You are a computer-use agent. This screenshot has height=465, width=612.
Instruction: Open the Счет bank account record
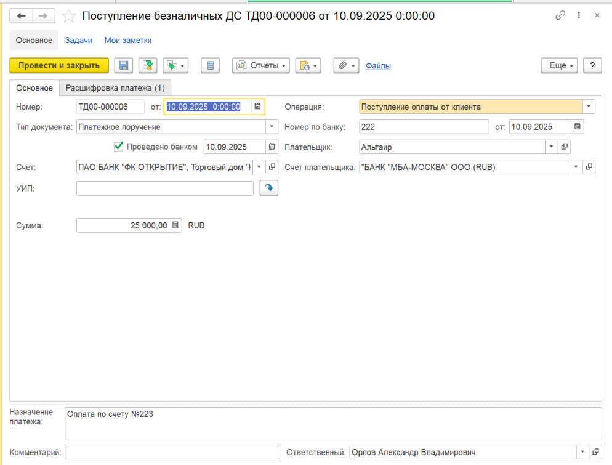(272, 167)
